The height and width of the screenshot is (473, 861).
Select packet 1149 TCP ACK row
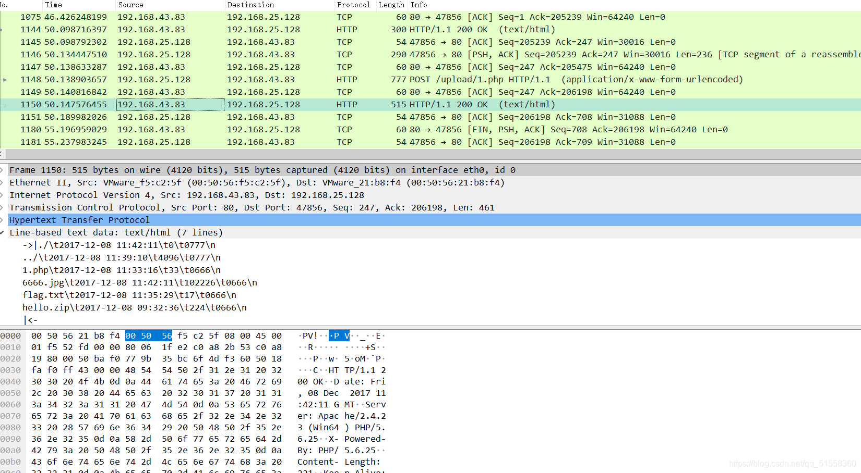[x=430, y=92]
